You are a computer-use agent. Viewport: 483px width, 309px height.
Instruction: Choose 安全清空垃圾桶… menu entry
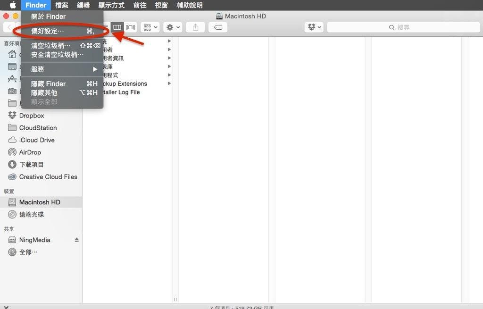point(62,55)
